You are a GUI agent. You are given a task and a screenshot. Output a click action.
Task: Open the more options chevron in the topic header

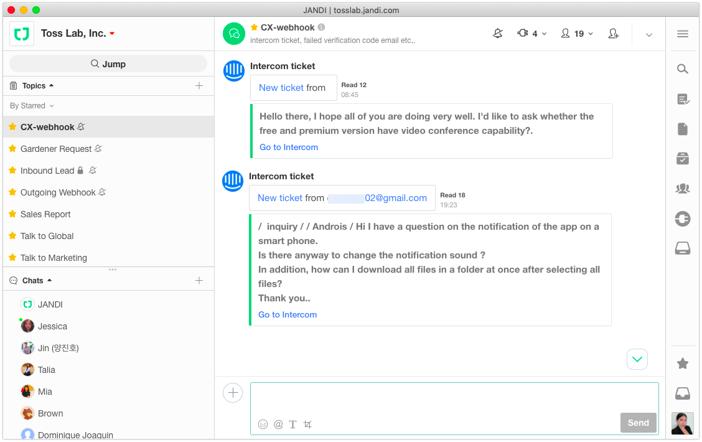[x=648, y=34]
